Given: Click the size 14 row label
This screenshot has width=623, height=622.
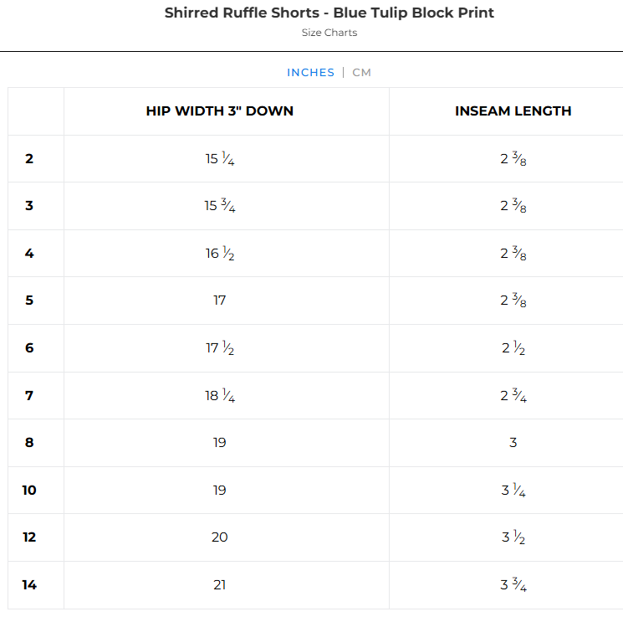Looking at the screenshot, I should (29, 584).
